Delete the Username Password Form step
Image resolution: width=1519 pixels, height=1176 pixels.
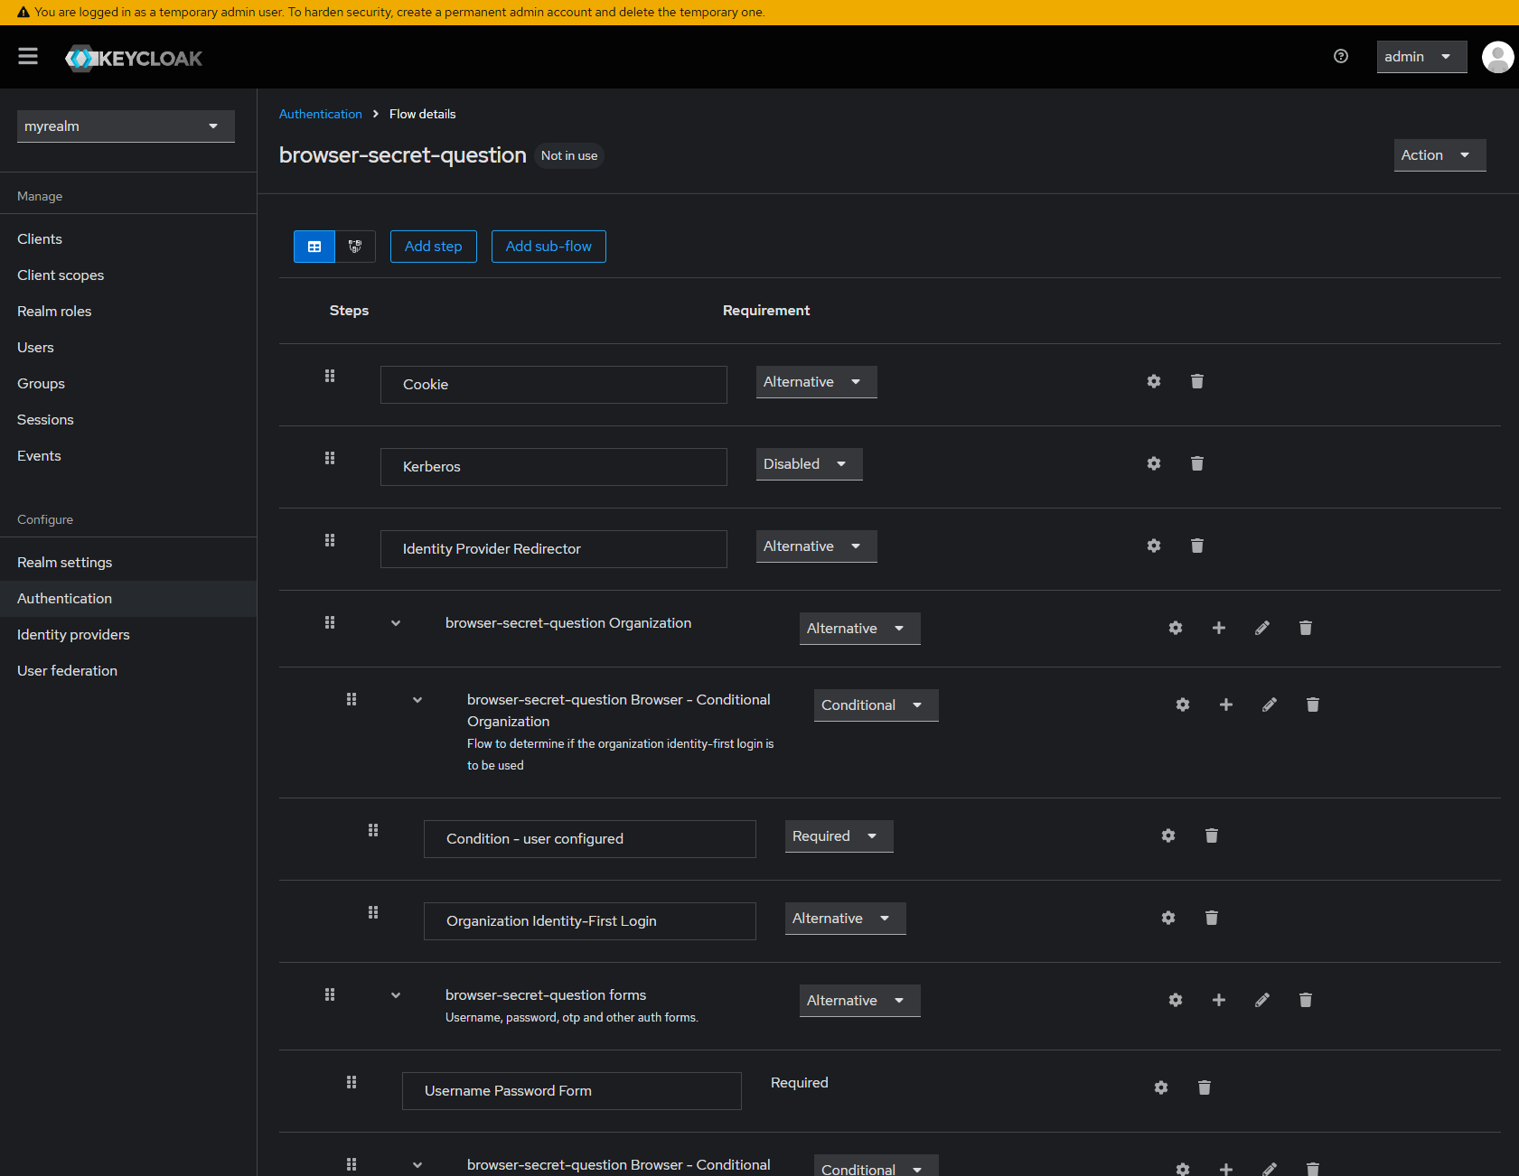[x=1205, y=1087]
